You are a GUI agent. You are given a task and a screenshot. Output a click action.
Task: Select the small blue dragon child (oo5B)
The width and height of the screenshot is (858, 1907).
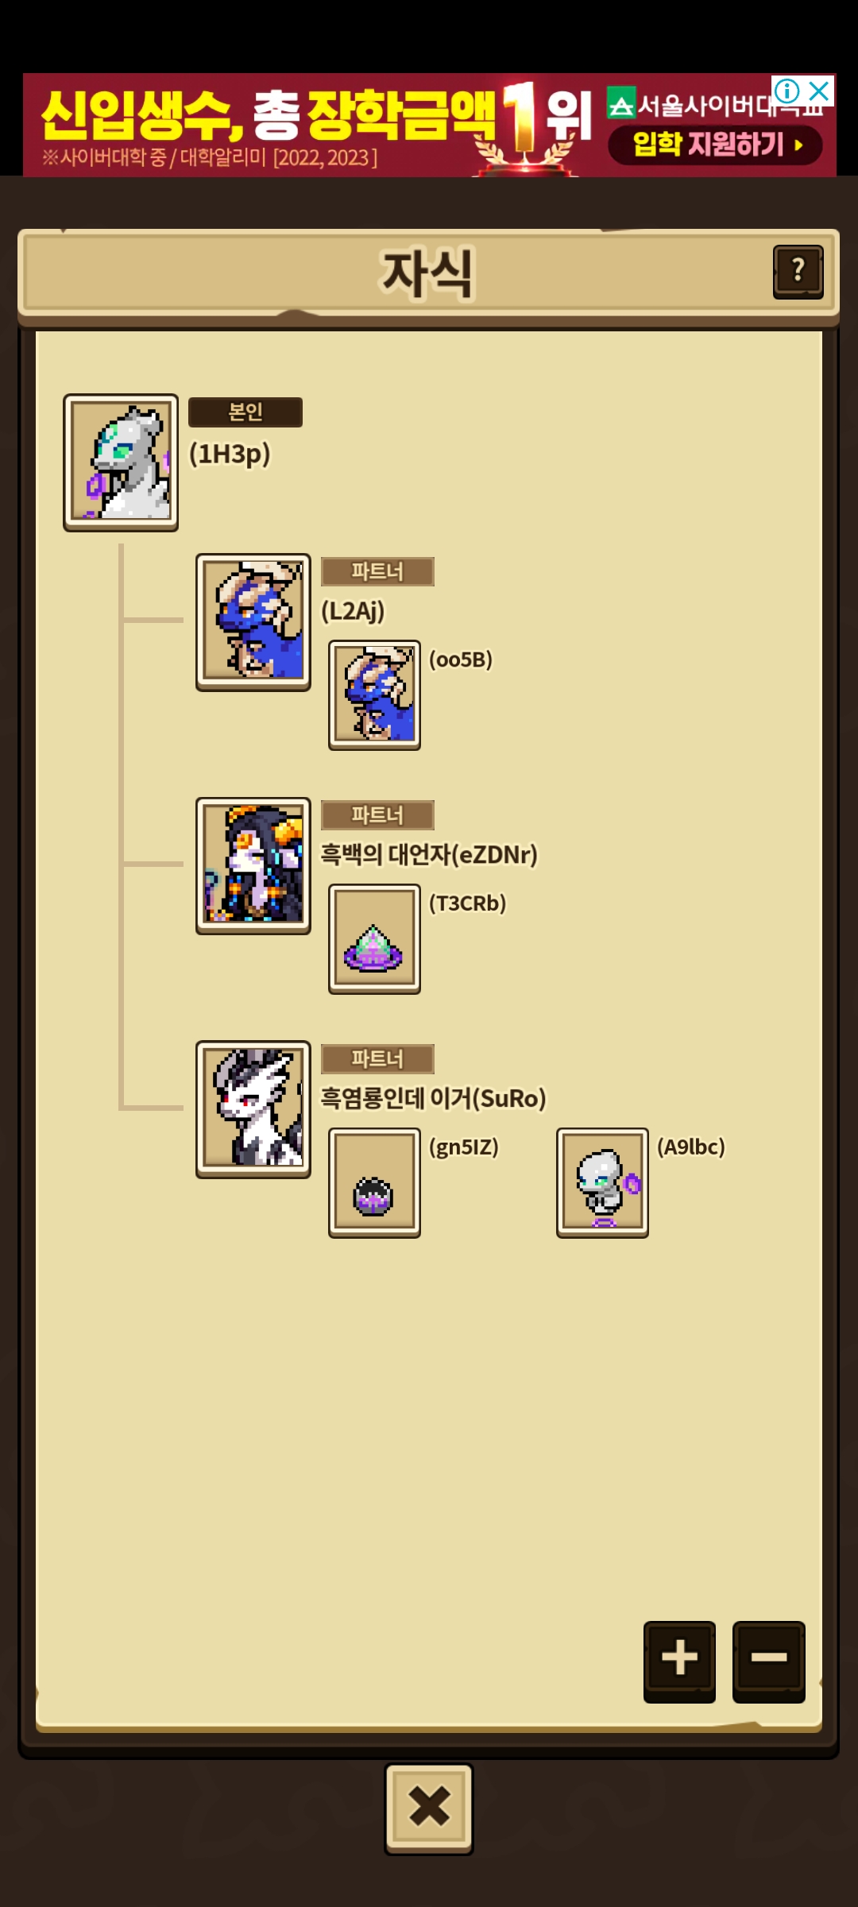(374, 695)
